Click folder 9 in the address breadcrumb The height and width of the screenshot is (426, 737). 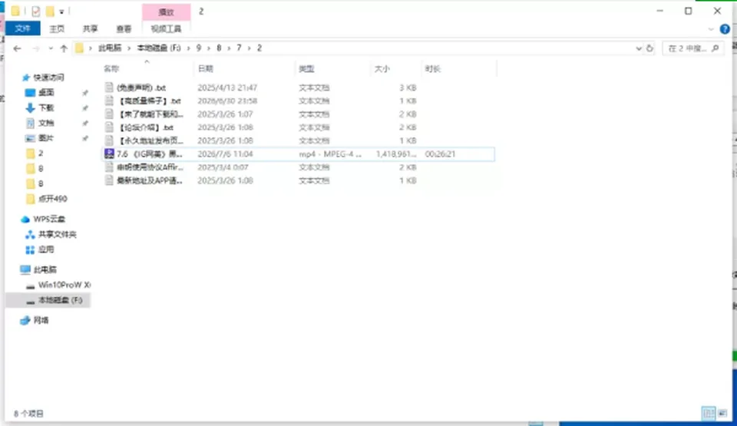click(199, 48)
